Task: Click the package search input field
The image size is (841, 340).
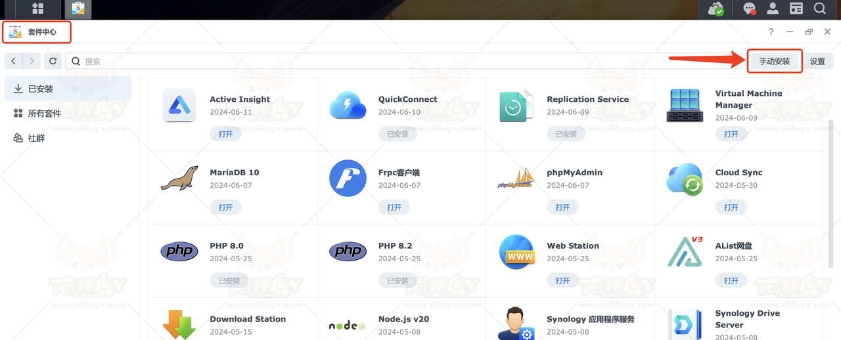Action: click(x=394, y=61)
